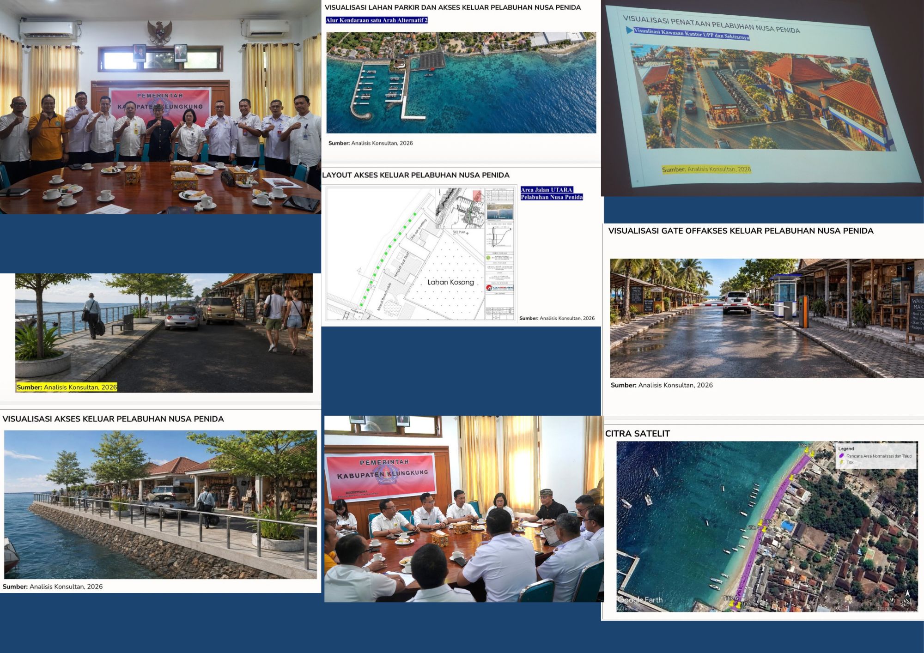Image resolution: width=924 pixels, height=653 pixels.
Task: Click the heading 'VISUALISASI PENATAAN PELABUHAN NUSA PENIDA'
Action: 711,24
